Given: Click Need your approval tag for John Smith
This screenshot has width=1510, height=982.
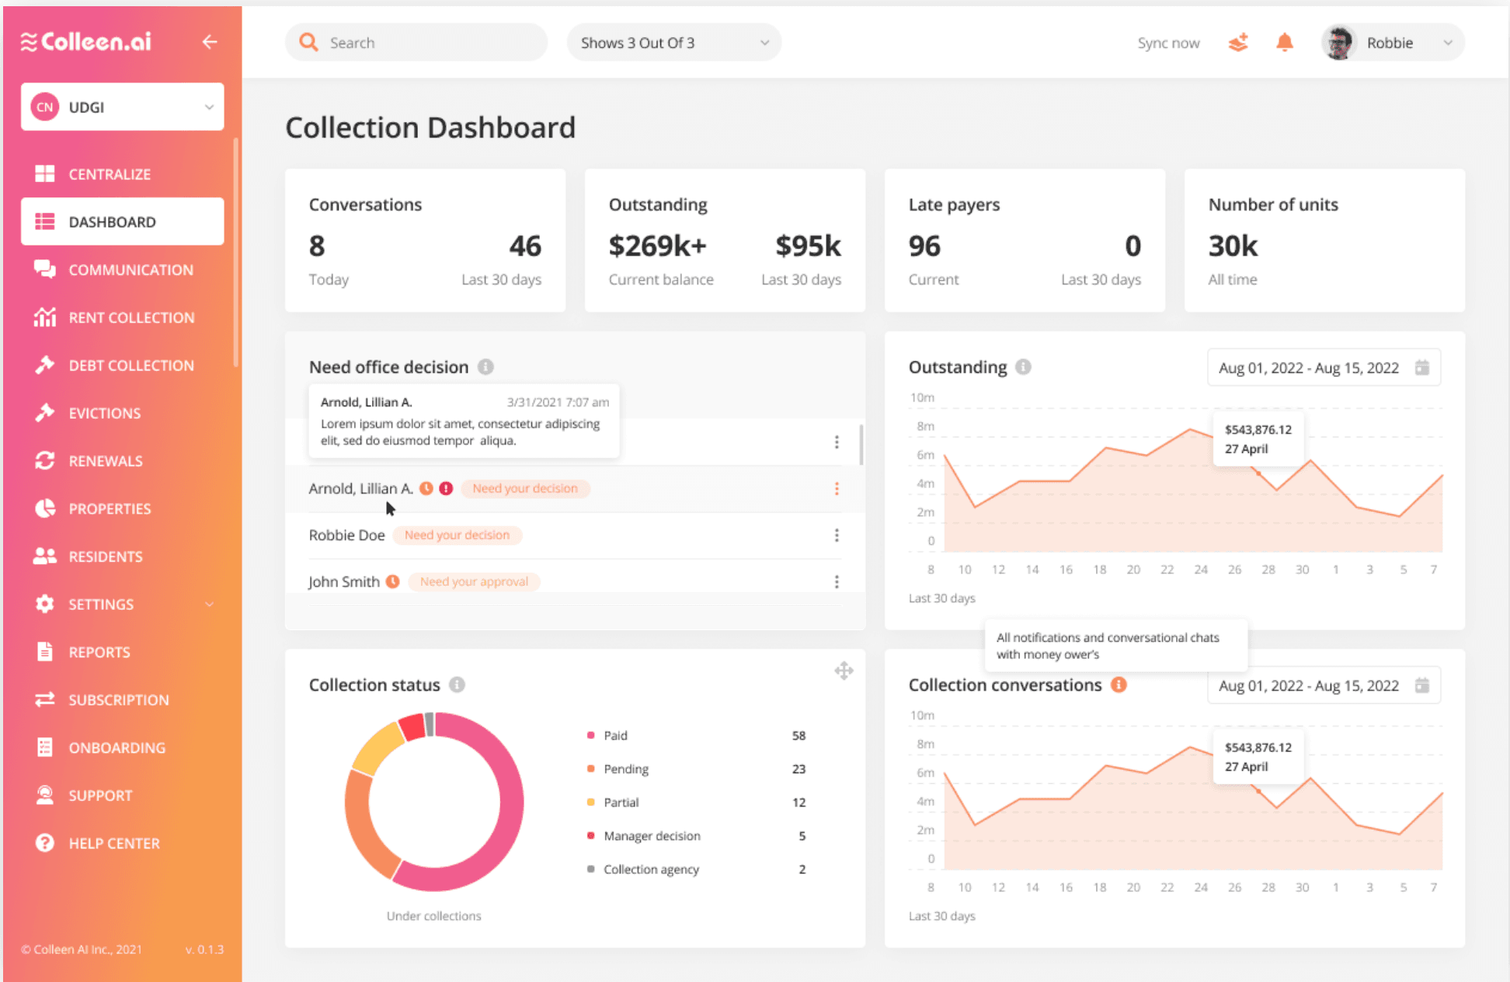Looking at the screenshot, I should pos(474,582).
